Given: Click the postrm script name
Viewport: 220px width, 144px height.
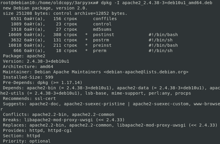Looking at the screenshot, I should (101, 40).
